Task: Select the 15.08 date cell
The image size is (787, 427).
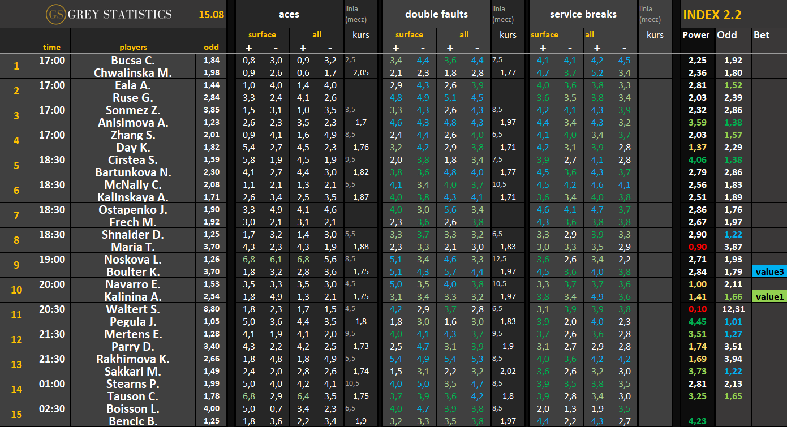Action: (211, 15)
